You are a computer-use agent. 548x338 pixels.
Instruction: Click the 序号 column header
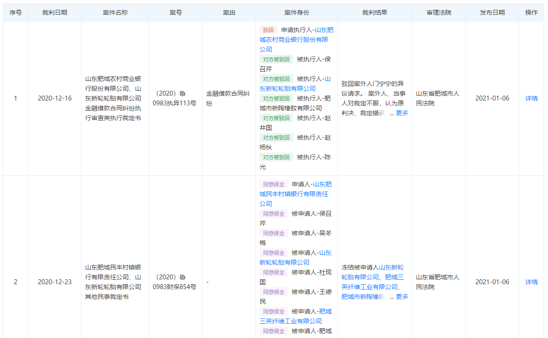point(16,12)
